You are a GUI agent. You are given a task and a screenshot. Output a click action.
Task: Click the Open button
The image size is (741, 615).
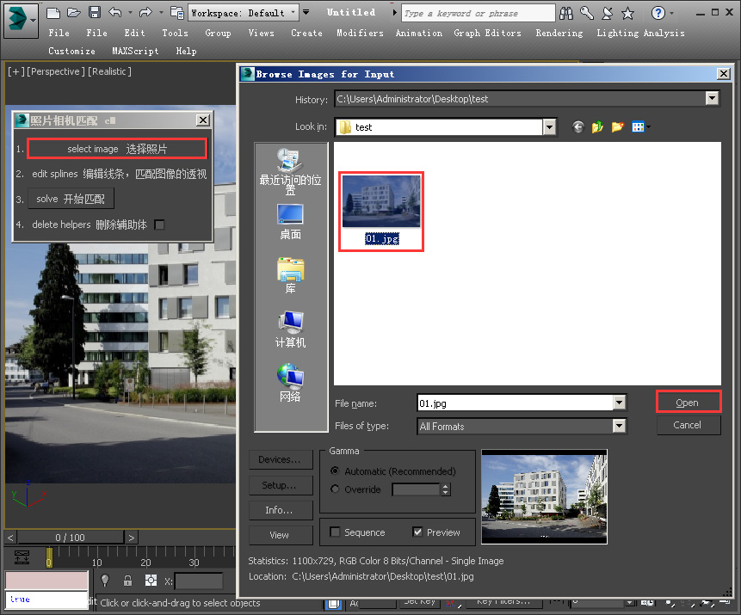click(x=688, y=403)
